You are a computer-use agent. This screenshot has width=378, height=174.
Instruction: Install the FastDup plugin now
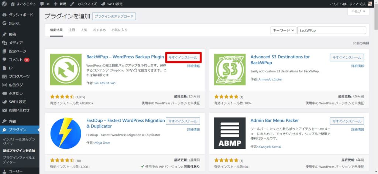pos(183,121)
